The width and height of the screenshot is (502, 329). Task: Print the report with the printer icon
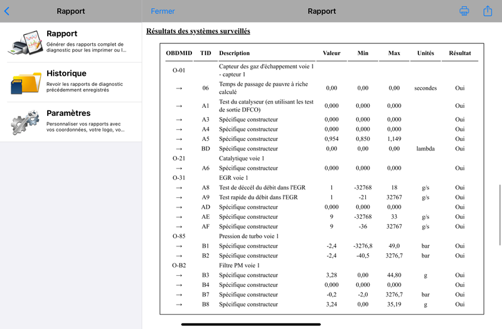click(x=464, y=11)
